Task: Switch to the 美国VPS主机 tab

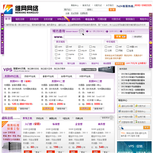Action: pyautogui.click(x=11, y=76)
